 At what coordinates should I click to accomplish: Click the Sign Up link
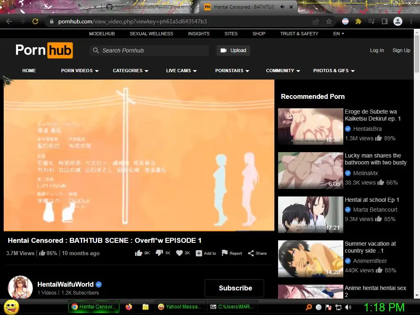pos(401,50)
